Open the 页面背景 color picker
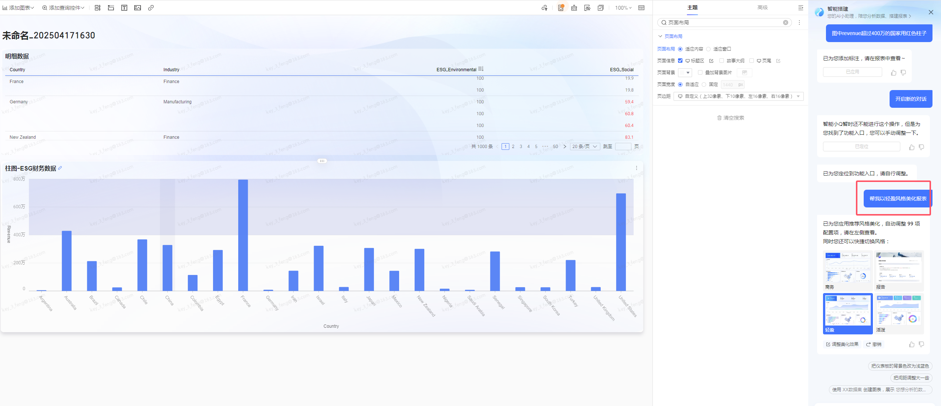 [x=685, y=73]
